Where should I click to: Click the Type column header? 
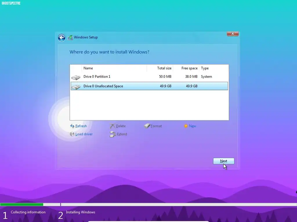coord(214,68)
